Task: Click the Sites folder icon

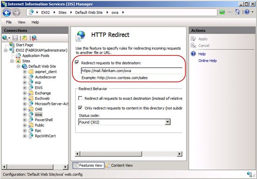Action: click(18, 61)
